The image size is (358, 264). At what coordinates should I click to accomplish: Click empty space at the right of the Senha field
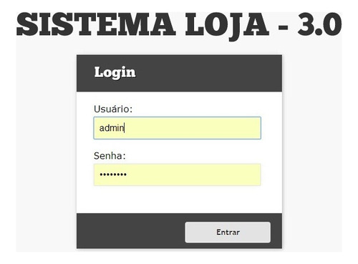click(x=215, y=175)
